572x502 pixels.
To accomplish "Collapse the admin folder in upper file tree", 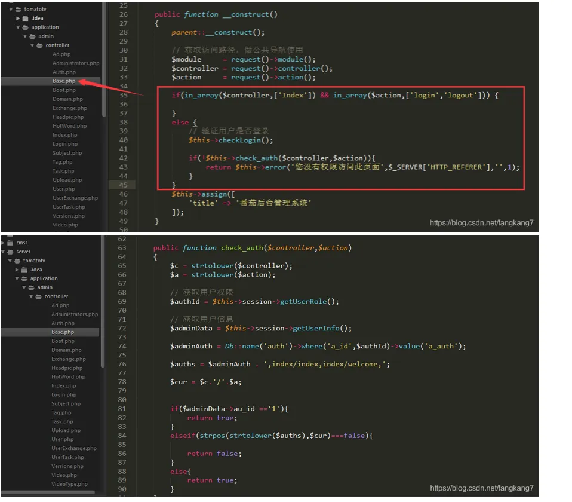I will 25,36.
